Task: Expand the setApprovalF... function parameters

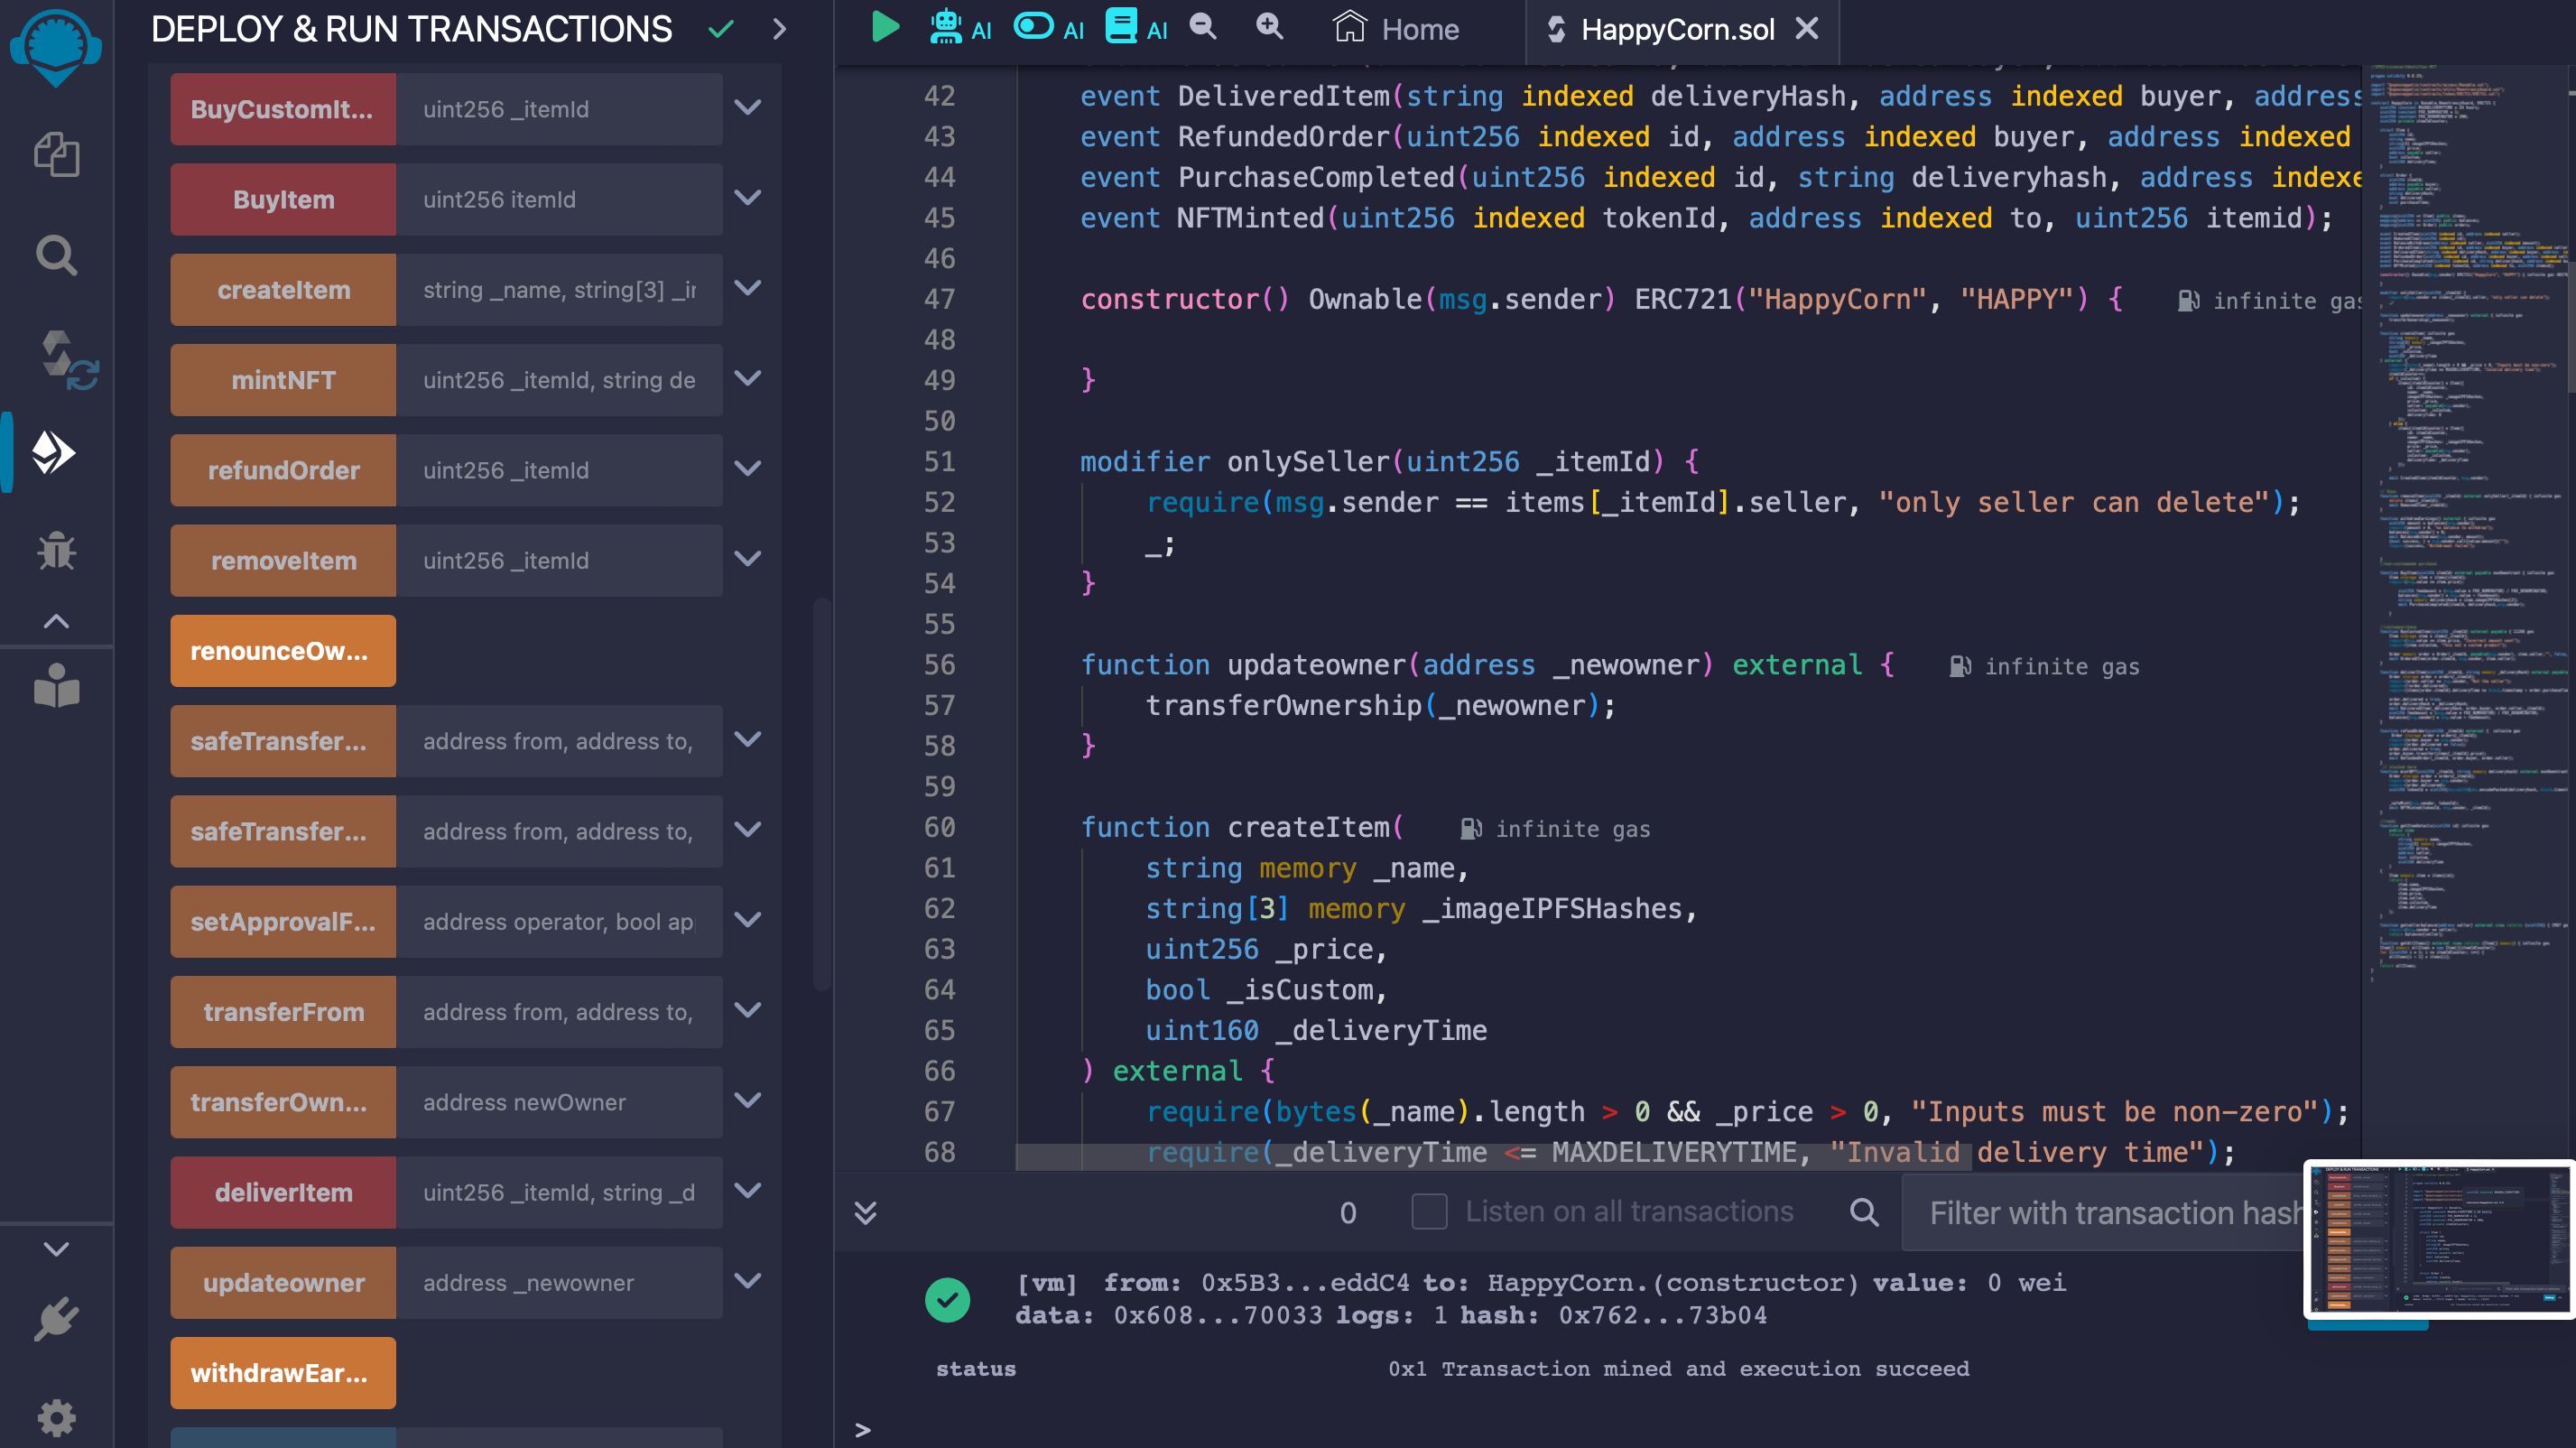Action: point(748,920)
